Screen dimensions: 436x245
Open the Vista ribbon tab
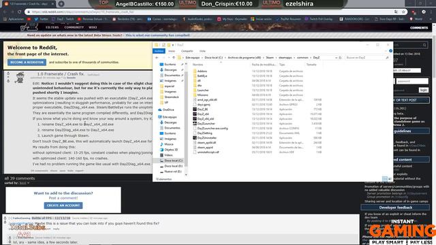coord(202,51)
